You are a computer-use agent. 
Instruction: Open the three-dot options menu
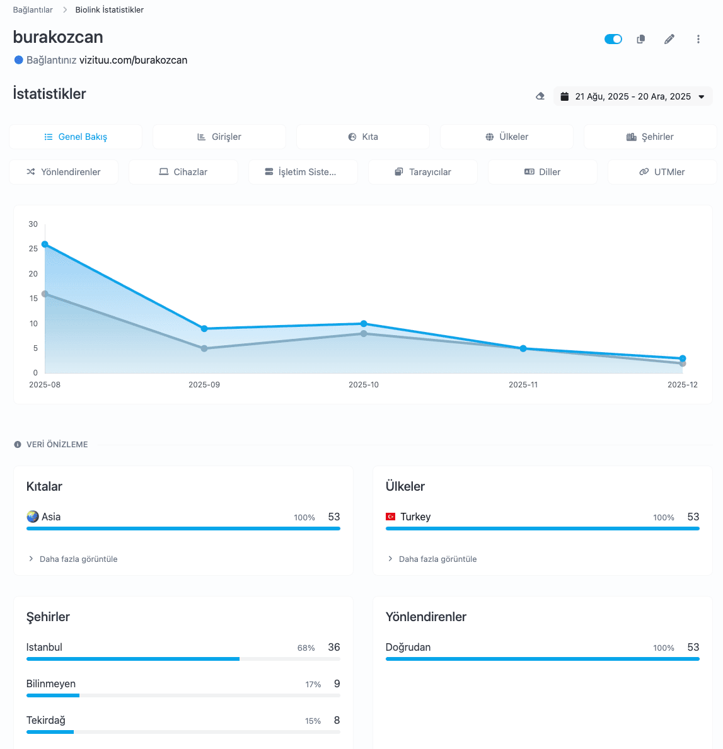[x=698, y=39]
